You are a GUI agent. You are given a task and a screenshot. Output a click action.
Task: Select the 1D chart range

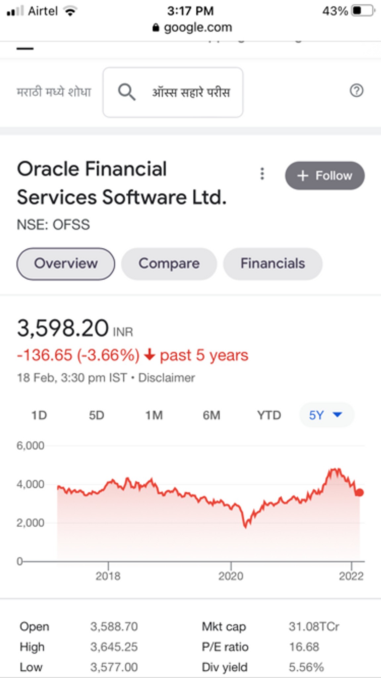tap(39, 415)
